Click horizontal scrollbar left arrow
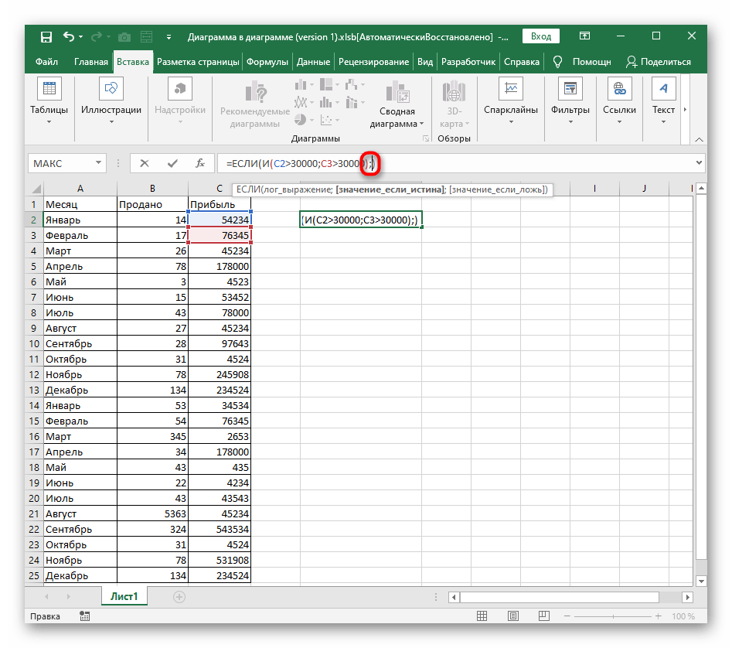 454,597
